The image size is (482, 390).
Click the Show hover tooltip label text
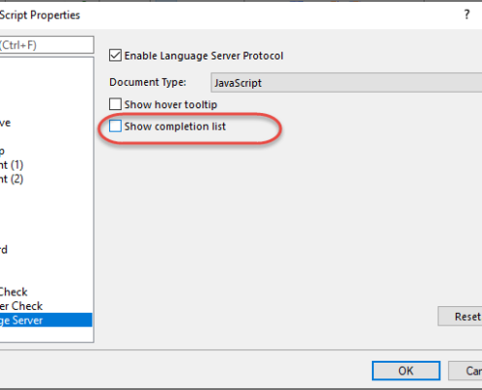[170, 104]
